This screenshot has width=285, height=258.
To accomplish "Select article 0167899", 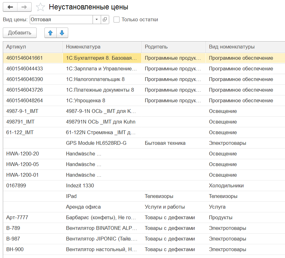I will pyautogui.click(x=33, y=185).
